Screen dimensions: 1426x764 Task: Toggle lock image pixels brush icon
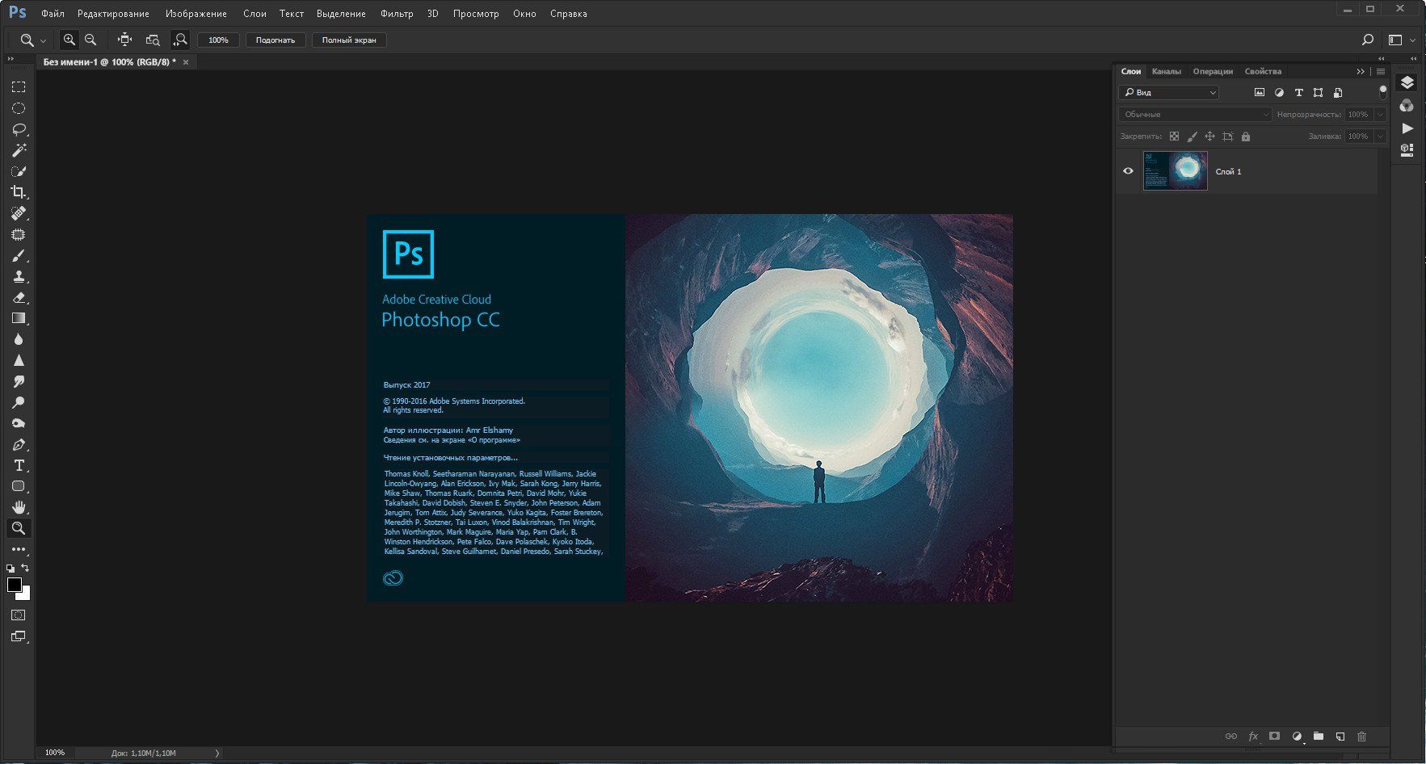pyautogui.click(x=1192, y=136)
